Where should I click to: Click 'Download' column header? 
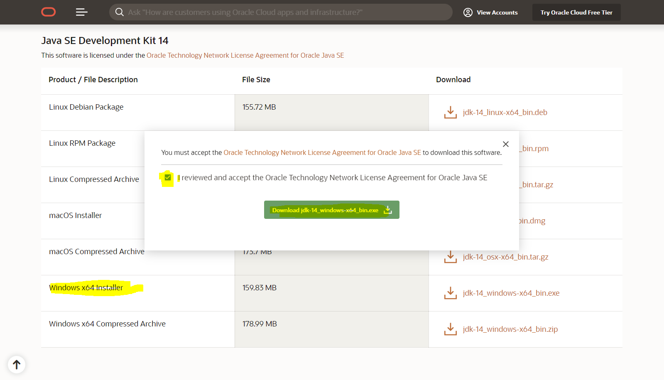(x=453, y=79)
